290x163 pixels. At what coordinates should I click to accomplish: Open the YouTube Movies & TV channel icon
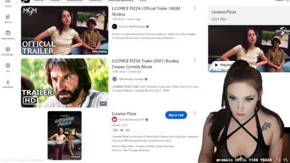coord(114,120)
